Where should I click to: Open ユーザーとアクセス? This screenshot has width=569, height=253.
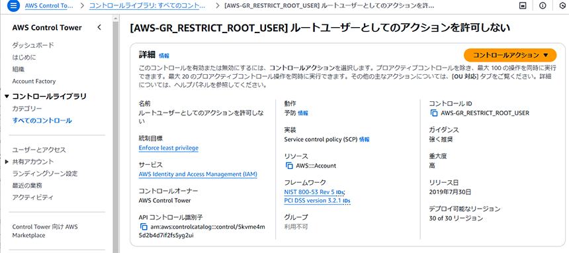pyautogui.click(x=39, y=150)
